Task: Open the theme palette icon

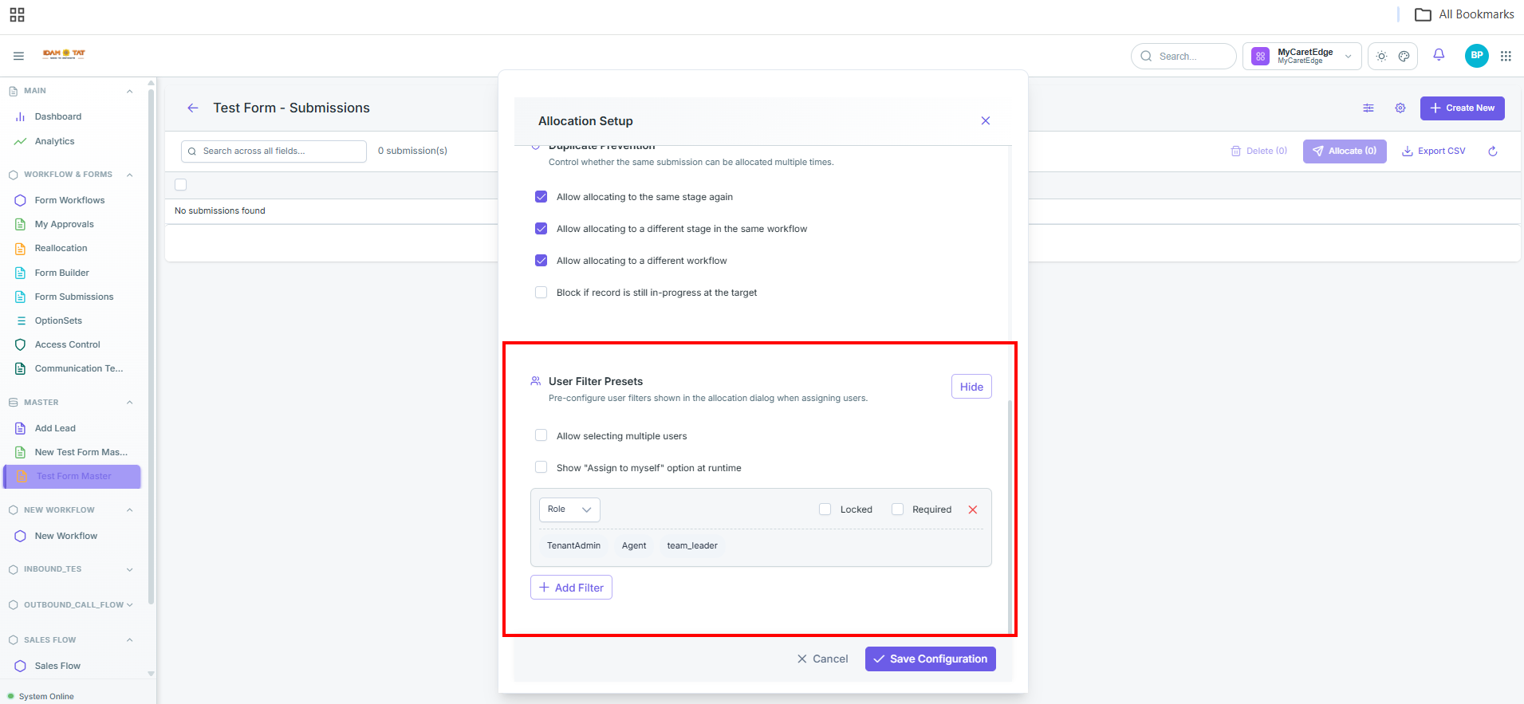Action: 1404,56
